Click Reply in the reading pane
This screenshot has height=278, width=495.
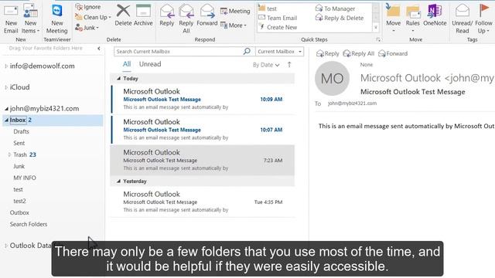pos(327,53)
